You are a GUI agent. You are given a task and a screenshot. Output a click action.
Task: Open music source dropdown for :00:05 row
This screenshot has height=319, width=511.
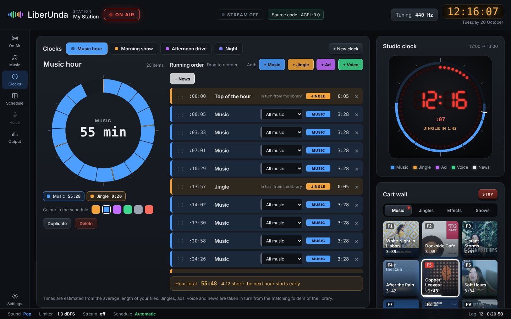tap(282, 114)
